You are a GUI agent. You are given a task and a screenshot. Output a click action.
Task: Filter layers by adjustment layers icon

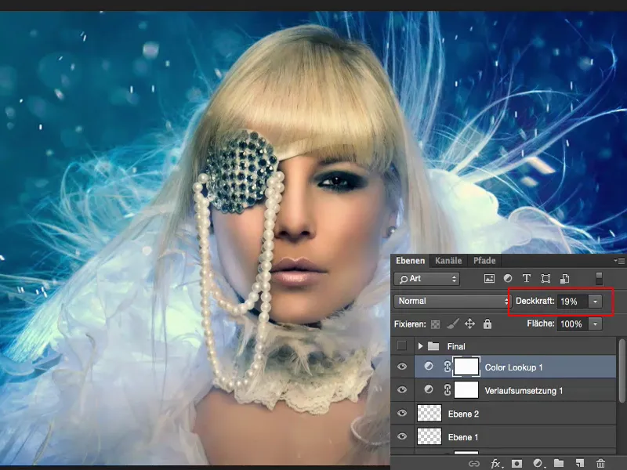(x=507, y=278)
